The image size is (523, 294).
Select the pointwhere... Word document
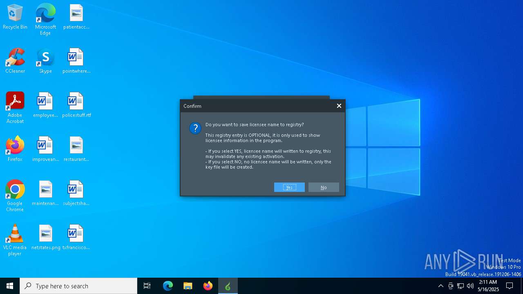(76, 61)
